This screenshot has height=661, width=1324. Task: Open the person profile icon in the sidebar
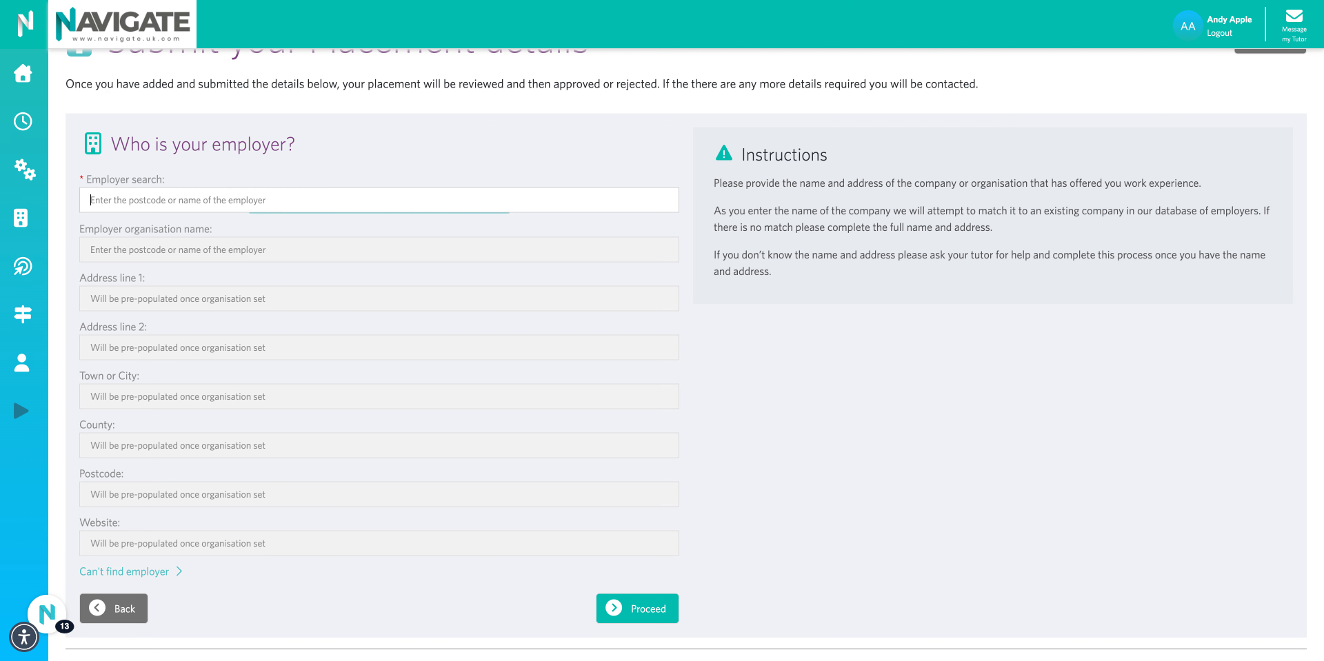pos(21,363)
